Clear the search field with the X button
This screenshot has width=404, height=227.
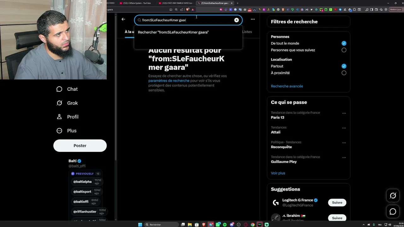tap(236, 20)
